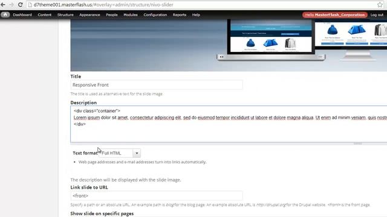Bookmark page with the star icon
The height and width of the screenshot is (217, 387).
pyautogui.click(x=380, y=5)
